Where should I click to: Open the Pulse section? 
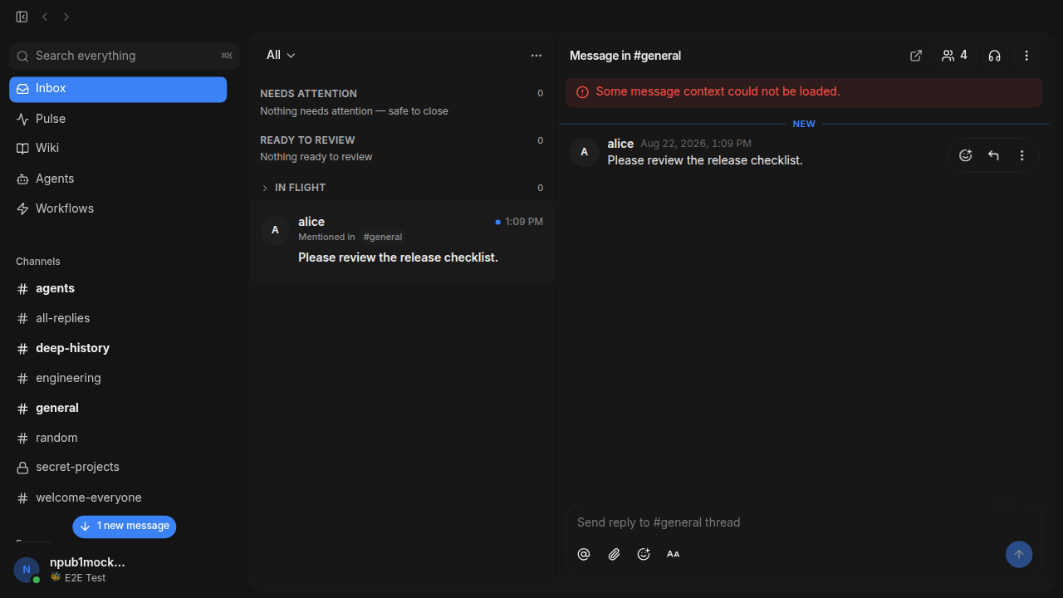[x=118, y=119]
